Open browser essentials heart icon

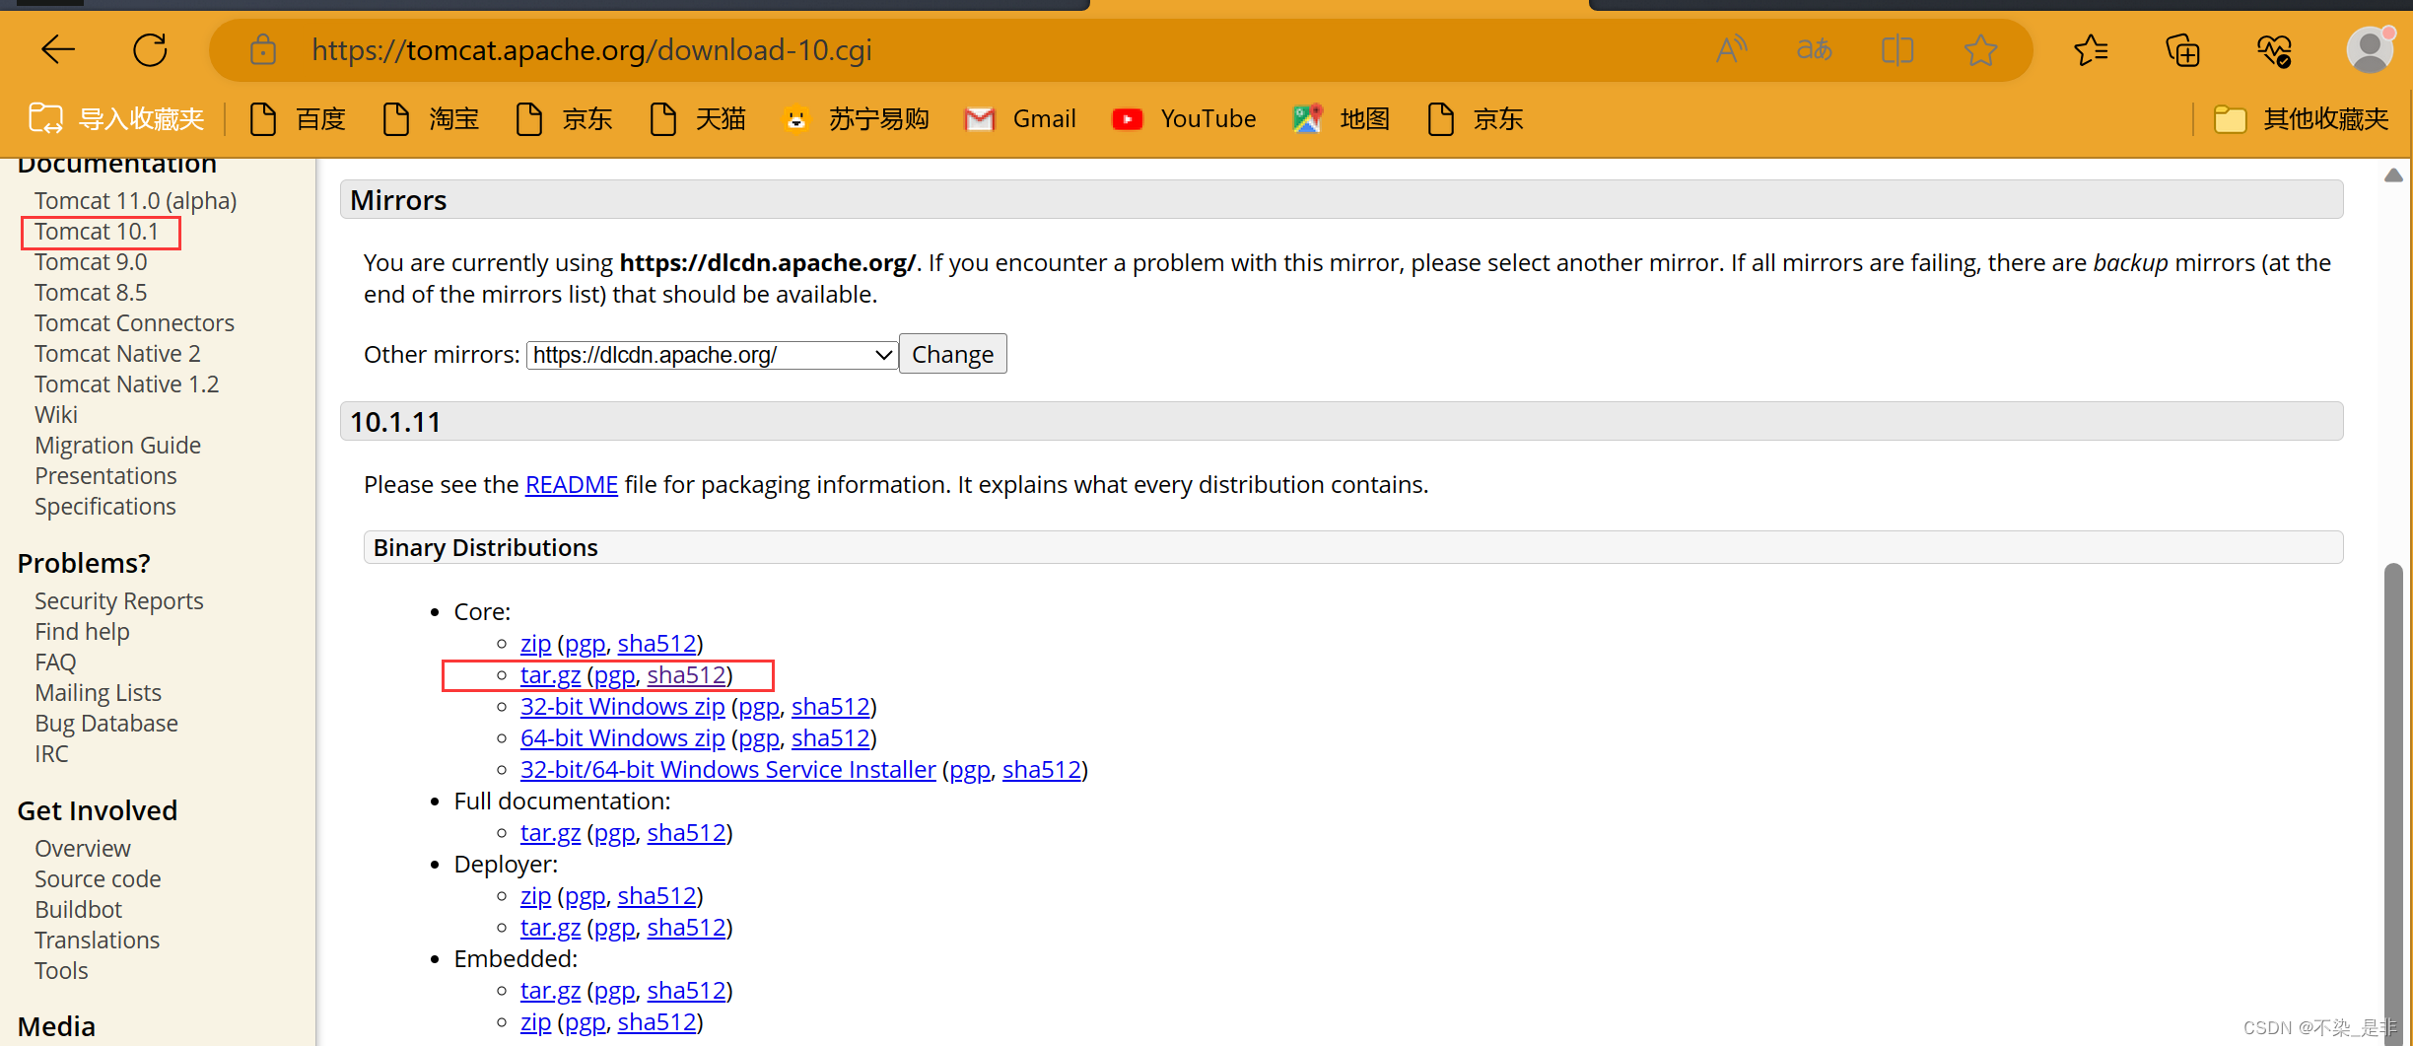coord(2274,49)
